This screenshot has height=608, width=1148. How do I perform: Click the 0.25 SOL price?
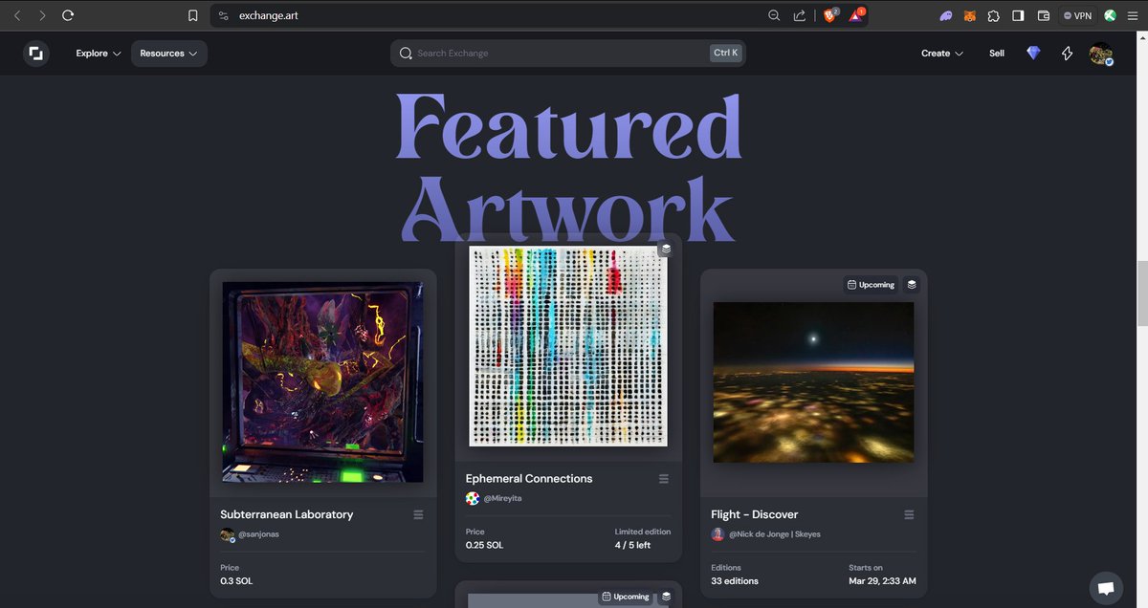pos(485,545)
